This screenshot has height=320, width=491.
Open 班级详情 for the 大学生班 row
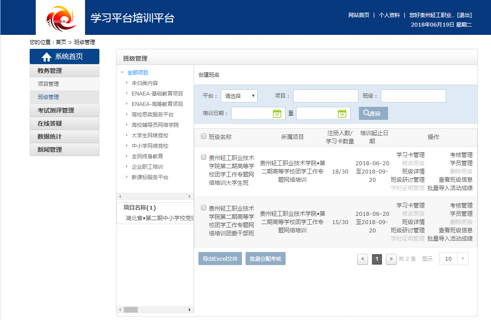click(x=413, y=172)
